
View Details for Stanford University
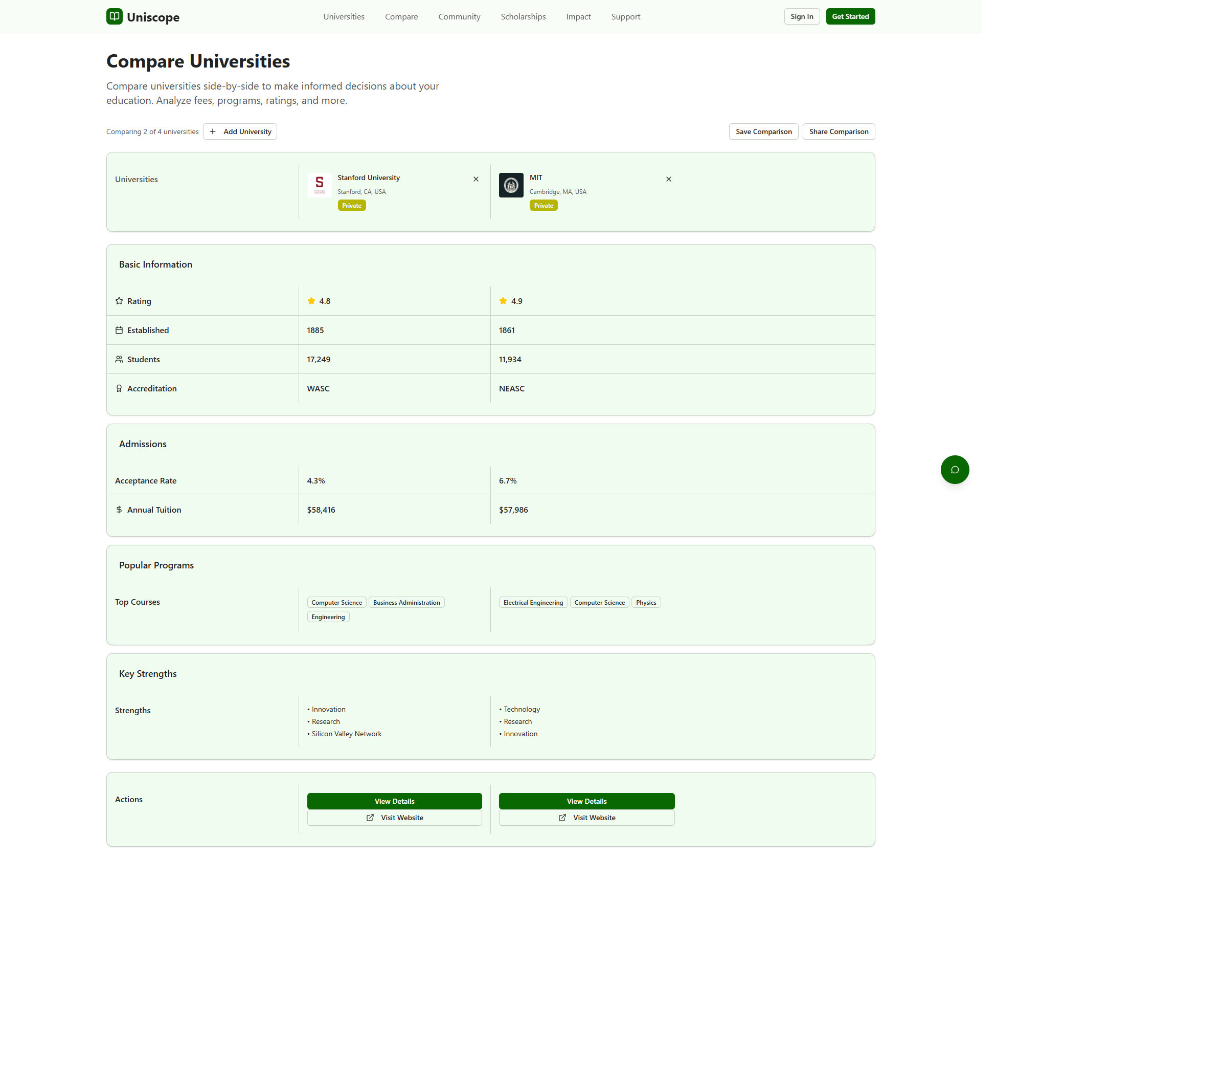coord(394,801)
